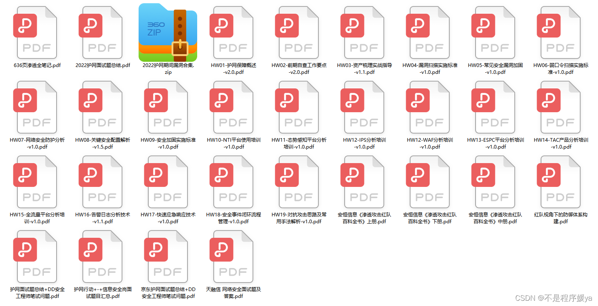Select HW04-漏洞扫描实施标准 PDF icon
The height and width of the screenshot is (306, 598).
pos(427,32)
